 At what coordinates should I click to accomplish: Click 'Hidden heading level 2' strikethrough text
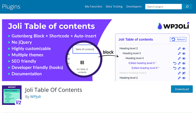coord(133,73)
